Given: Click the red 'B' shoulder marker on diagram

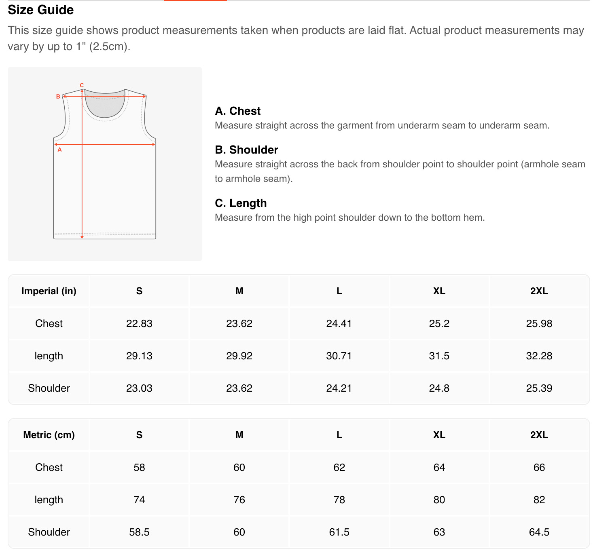Looking at the screenshot, I should tap(58, 97).
